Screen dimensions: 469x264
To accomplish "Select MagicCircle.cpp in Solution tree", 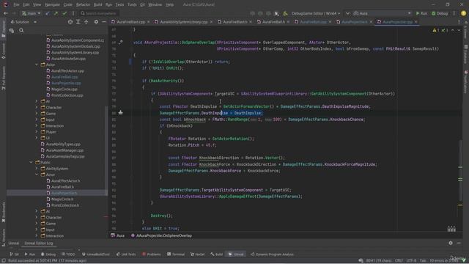I will point(64,89).
